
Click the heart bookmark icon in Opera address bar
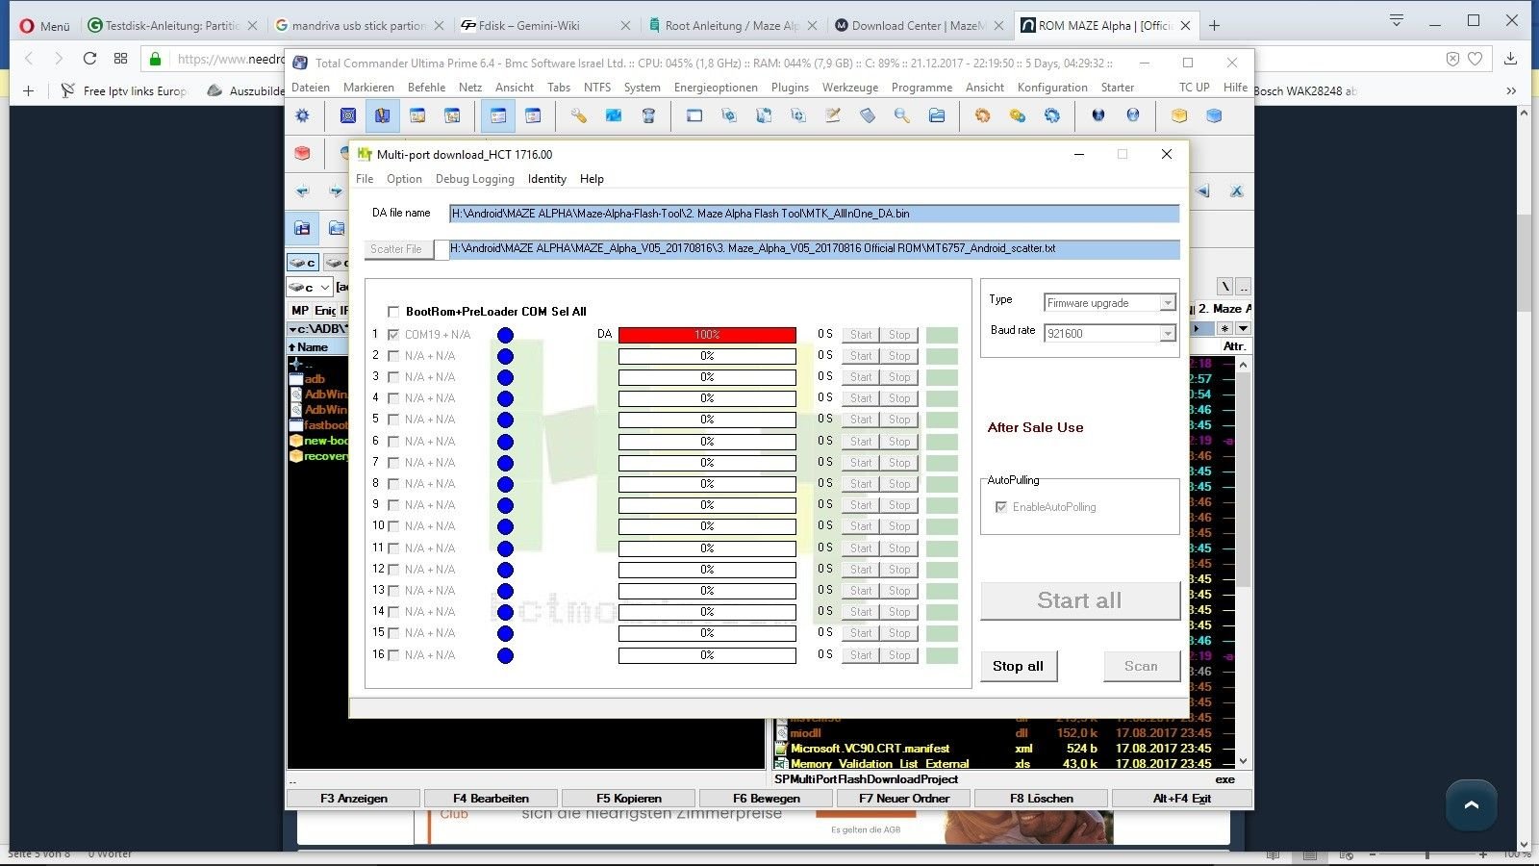click(x=1476, y=59)
